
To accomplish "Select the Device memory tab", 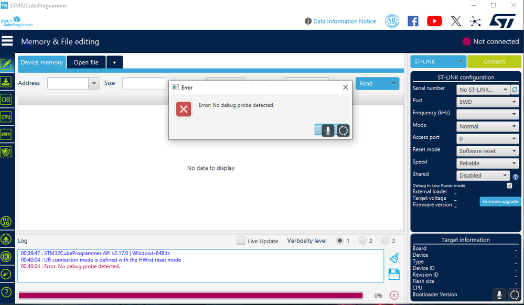I will click(x=41, y=62).
